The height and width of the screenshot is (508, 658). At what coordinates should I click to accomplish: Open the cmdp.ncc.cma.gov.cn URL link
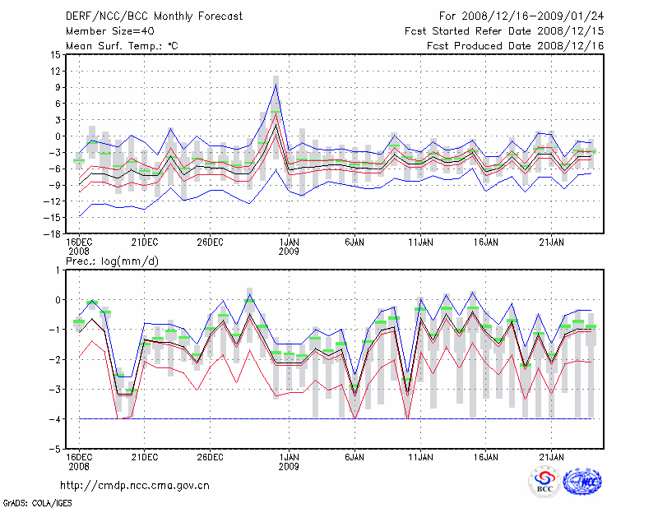point(136,485)
